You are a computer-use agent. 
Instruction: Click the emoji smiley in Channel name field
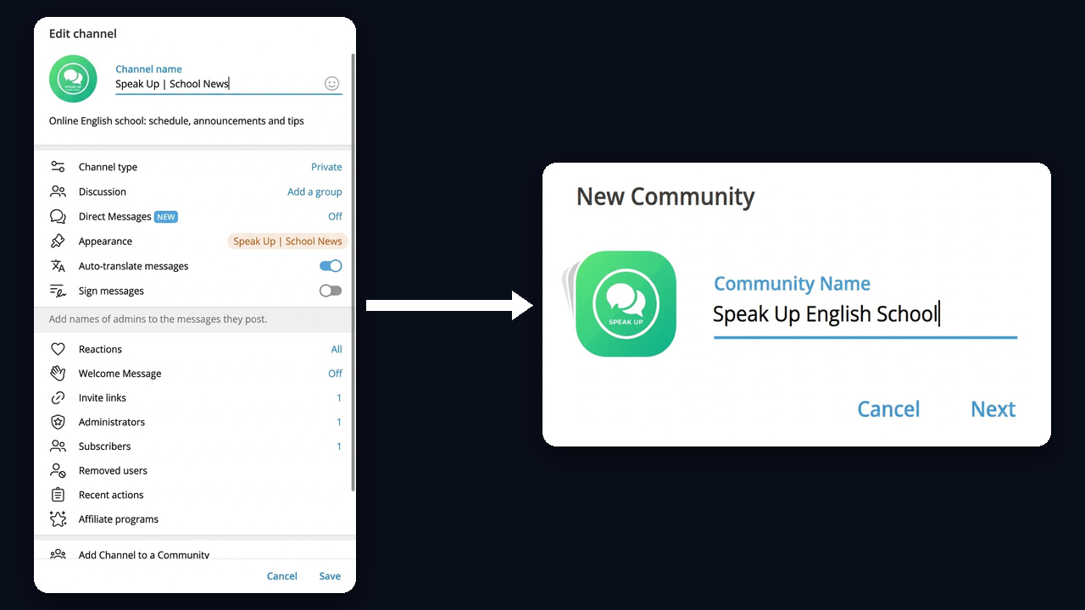tap(332, 83)
